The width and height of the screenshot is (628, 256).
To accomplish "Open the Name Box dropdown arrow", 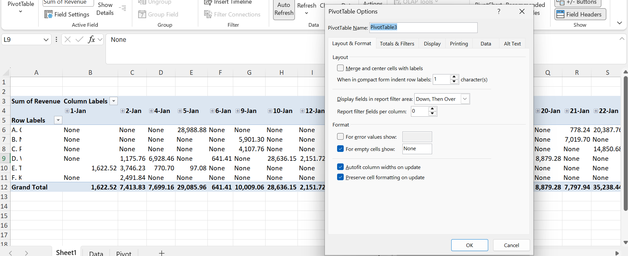I will click(46, 40).
